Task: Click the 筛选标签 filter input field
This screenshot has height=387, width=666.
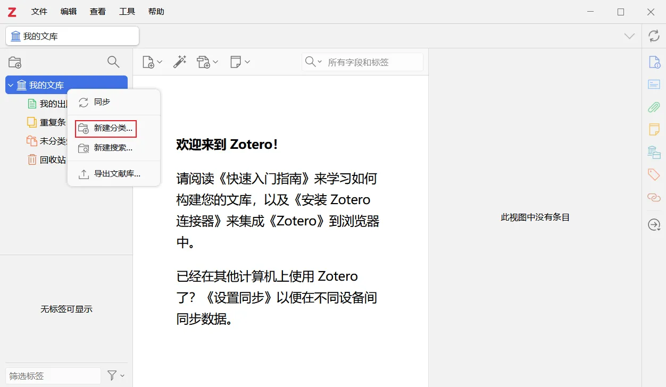Action: point(53,376)
